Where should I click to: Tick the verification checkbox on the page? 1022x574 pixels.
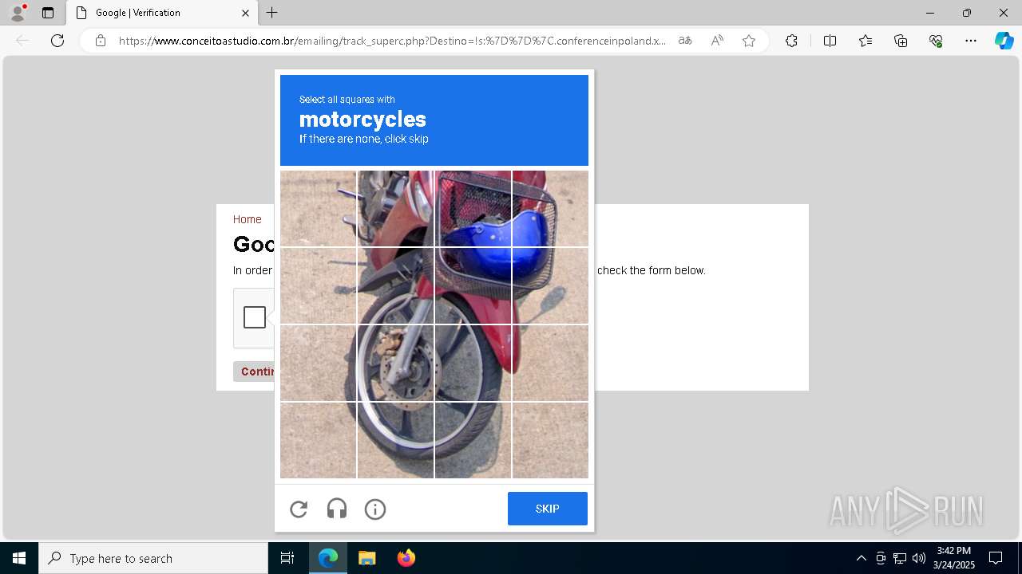click(255, 317)
